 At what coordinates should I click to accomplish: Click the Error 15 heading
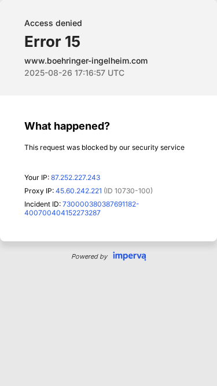pyautogui.click(x=52, y=41)
